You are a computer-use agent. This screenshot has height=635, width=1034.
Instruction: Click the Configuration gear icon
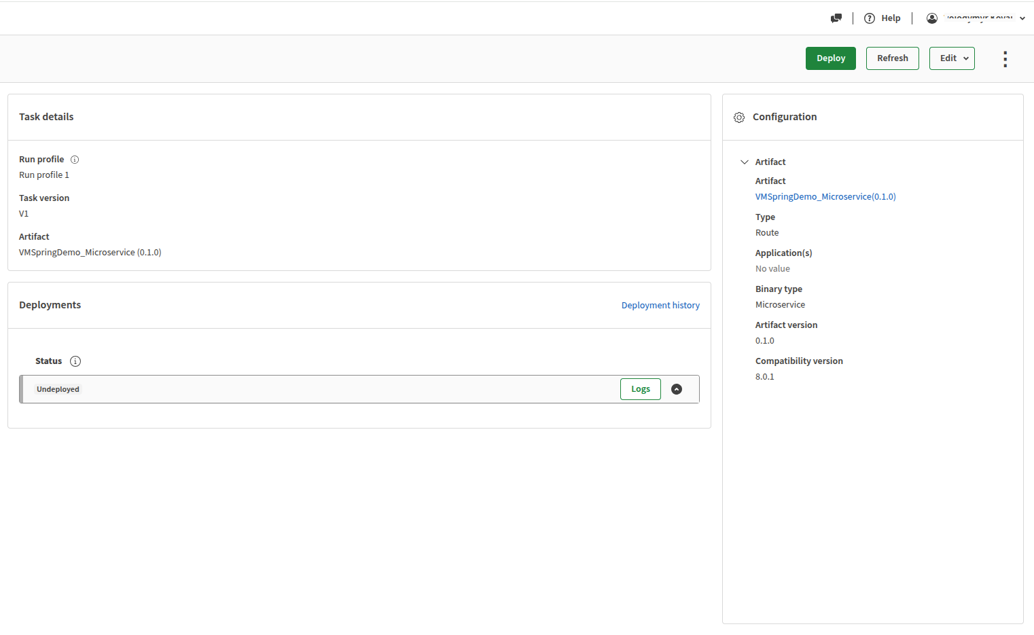[739, 117]
